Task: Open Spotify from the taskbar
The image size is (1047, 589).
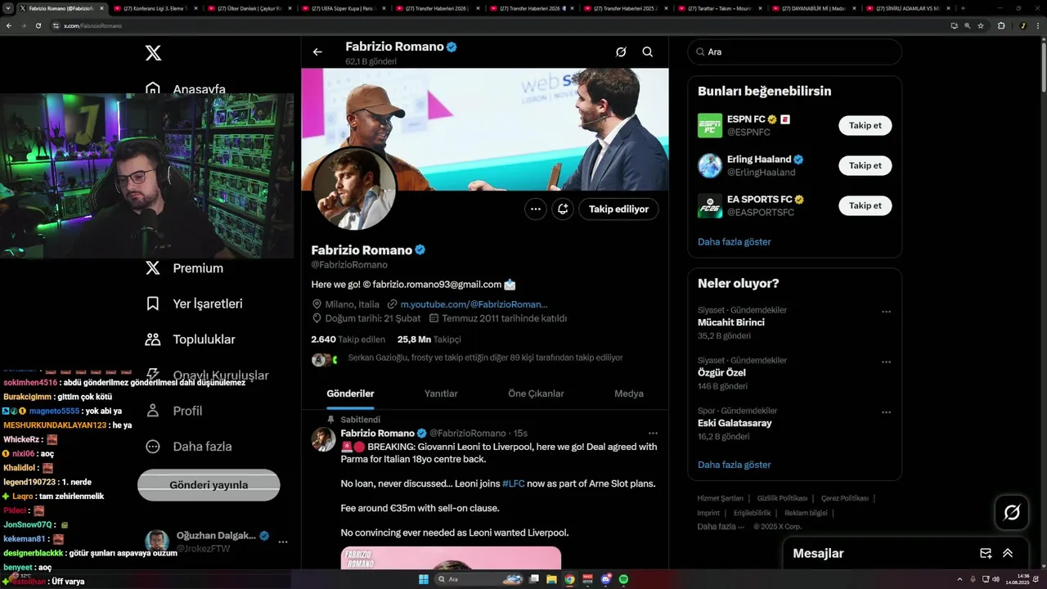Action: click(x=623, y=579)
